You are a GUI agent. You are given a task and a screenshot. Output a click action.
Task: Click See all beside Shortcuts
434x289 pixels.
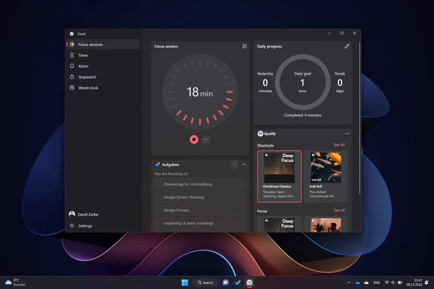339,145
